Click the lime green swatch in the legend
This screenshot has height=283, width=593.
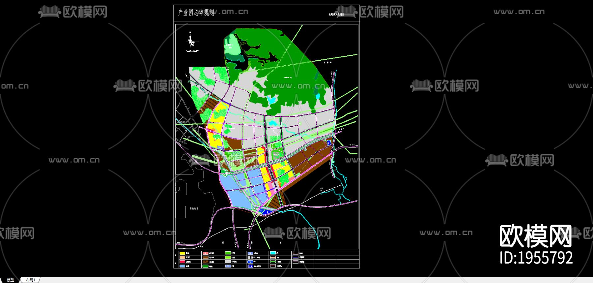(x=228, y=257)
